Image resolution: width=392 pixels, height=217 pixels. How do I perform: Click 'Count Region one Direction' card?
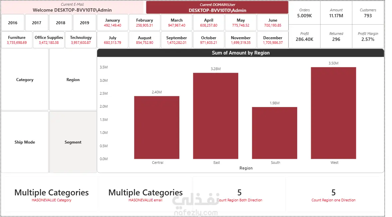pyautogui.click(x=333, y=195)
